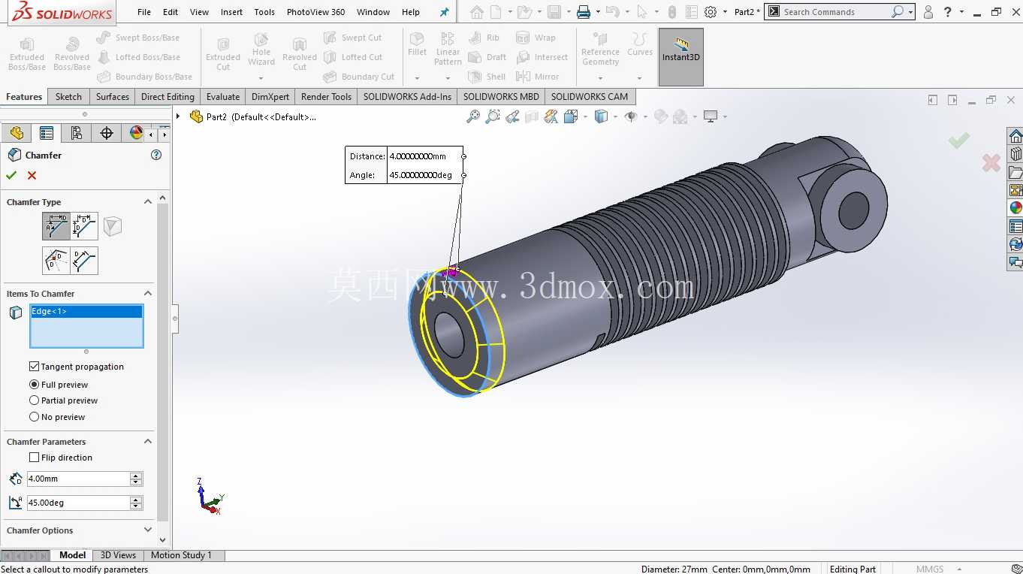Confirm chamfer with green OK checkmark in panel
The height and width of the screenshot is (574, 1023).
[x=11, y=175]
